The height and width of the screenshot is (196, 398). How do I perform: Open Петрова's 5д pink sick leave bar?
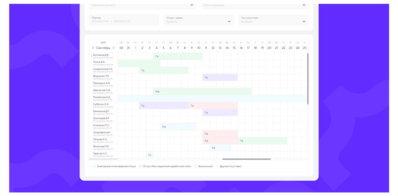pyautogui.click(x=220, y=141)
